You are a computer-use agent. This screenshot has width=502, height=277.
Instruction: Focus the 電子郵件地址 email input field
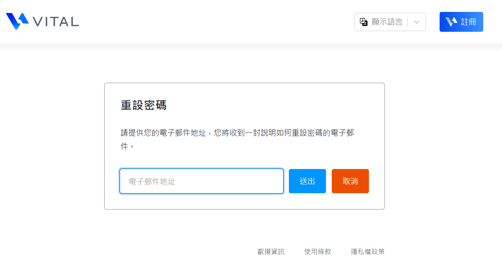[202, 181]
